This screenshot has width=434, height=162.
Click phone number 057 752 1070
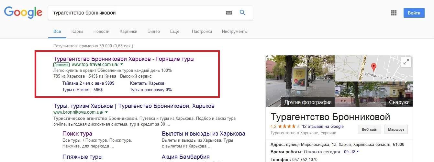pos(305,159)
